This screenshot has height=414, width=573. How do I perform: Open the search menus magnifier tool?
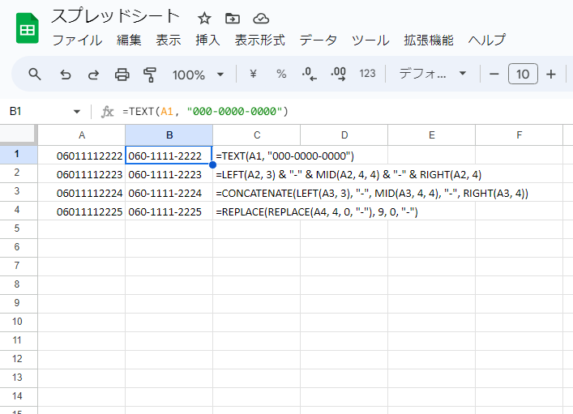pos(35,75)
